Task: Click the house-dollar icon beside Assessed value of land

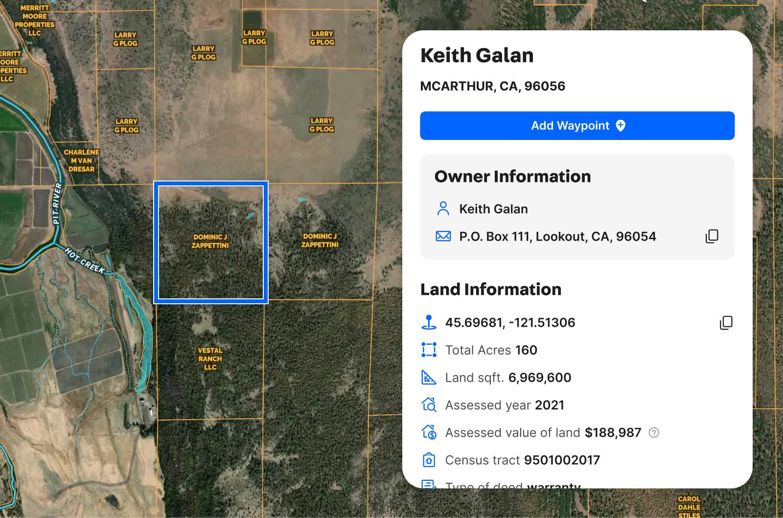Action: (x=429, y=432)
